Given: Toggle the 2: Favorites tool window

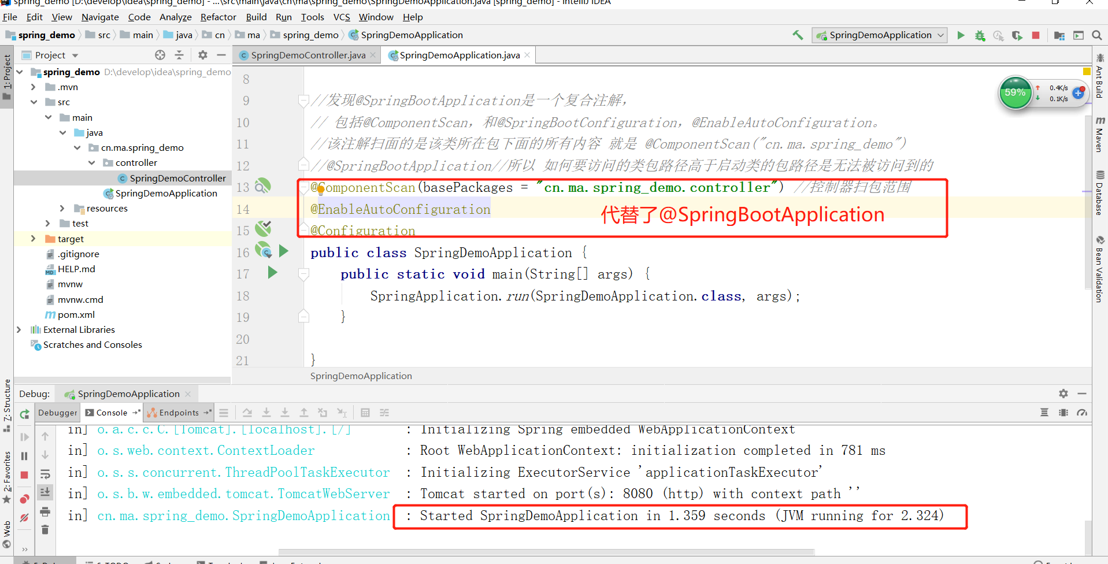Looking at the screenshot, I should [7, 477].
